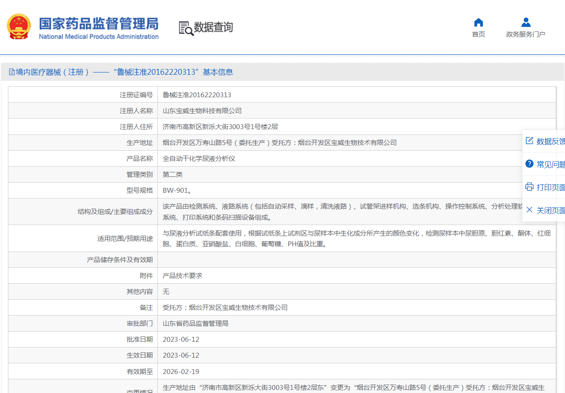Image resolution: width=565 pixels, height=393 pixels.
Task: Click the 产品名称 label cell
Action: (x=83, y=159)
